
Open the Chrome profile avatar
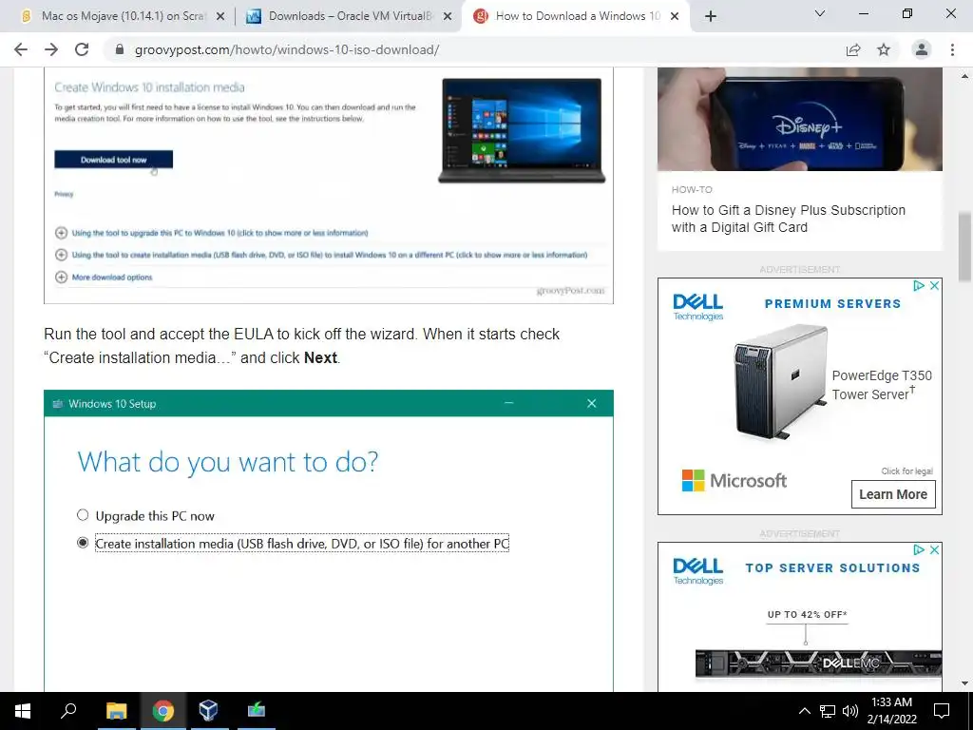922,49
